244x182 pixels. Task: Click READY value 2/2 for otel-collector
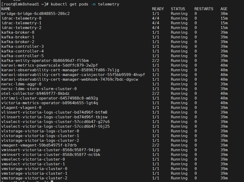pyautogui.click(x=156, y=93)
